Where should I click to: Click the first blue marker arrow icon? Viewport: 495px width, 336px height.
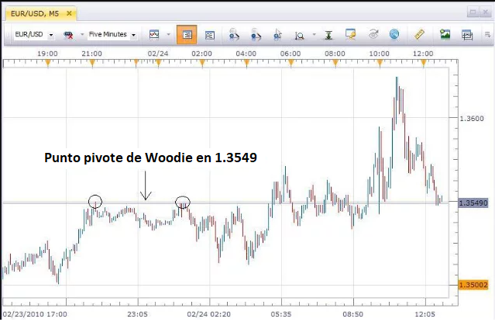coord(234,34)
